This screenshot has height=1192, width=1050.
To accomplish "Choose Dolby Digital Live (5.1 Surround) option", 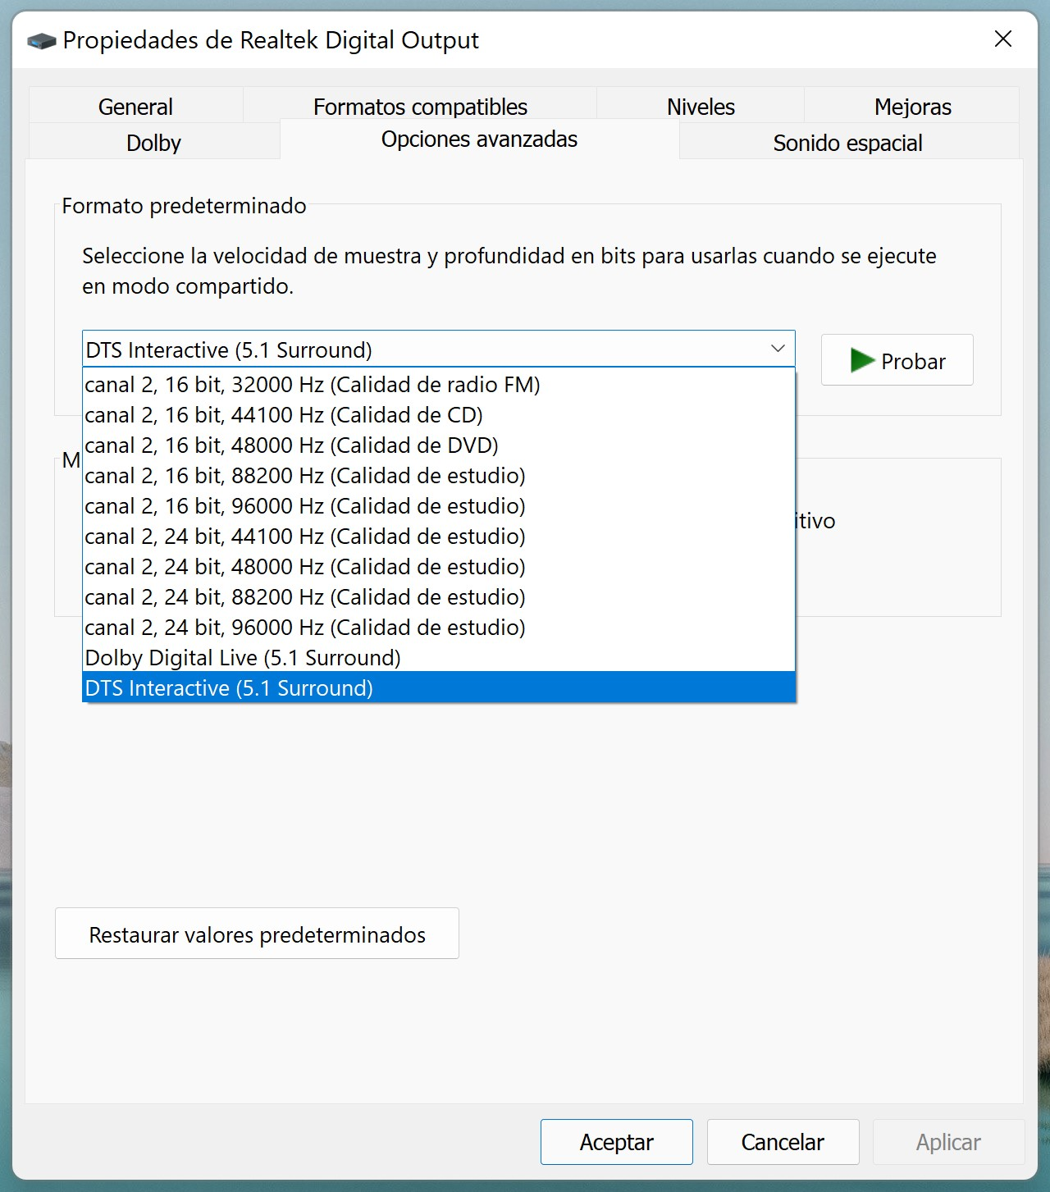I will click(x=439, y=658).
